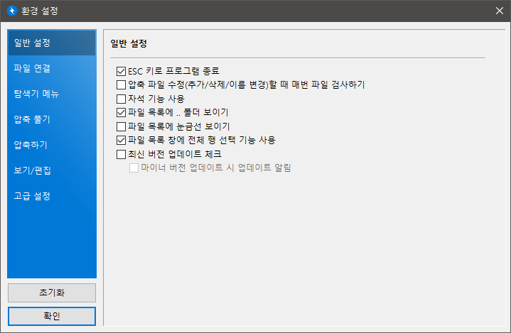511x333 pixels.
Task: Go to 압축하기 settings
Action: (x=52, y=145)
